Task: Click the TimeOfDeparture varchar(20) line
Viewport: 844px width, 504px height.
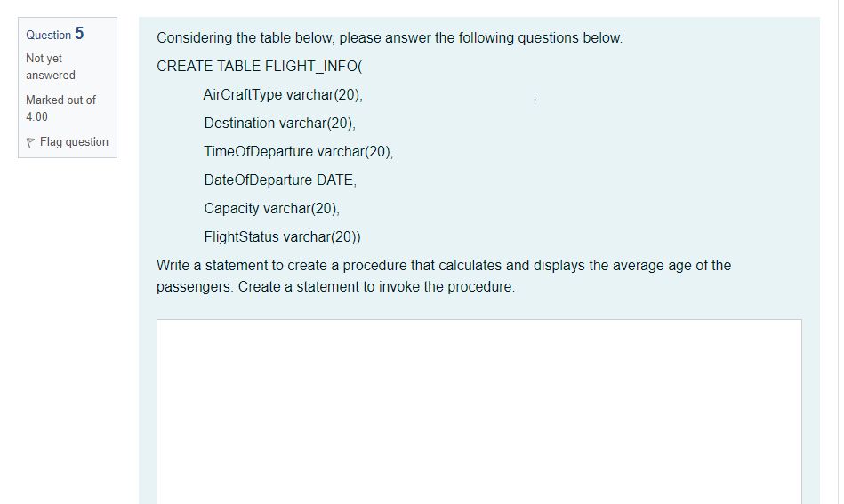Action: tap(298, 152)
